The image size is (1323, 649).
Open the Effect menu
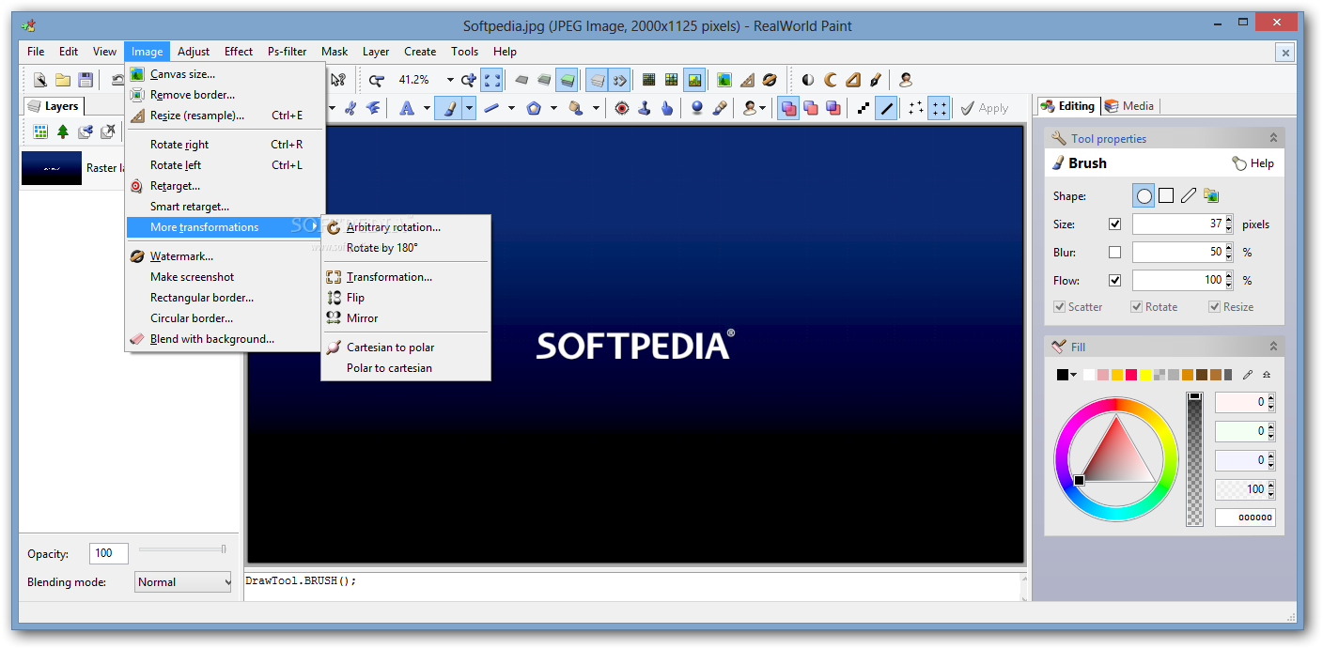click(x=239, y=52)
